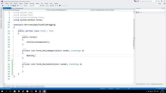Click the taskbar search icon
Viewport: 166px width, 93px height.
click(6, 91)
